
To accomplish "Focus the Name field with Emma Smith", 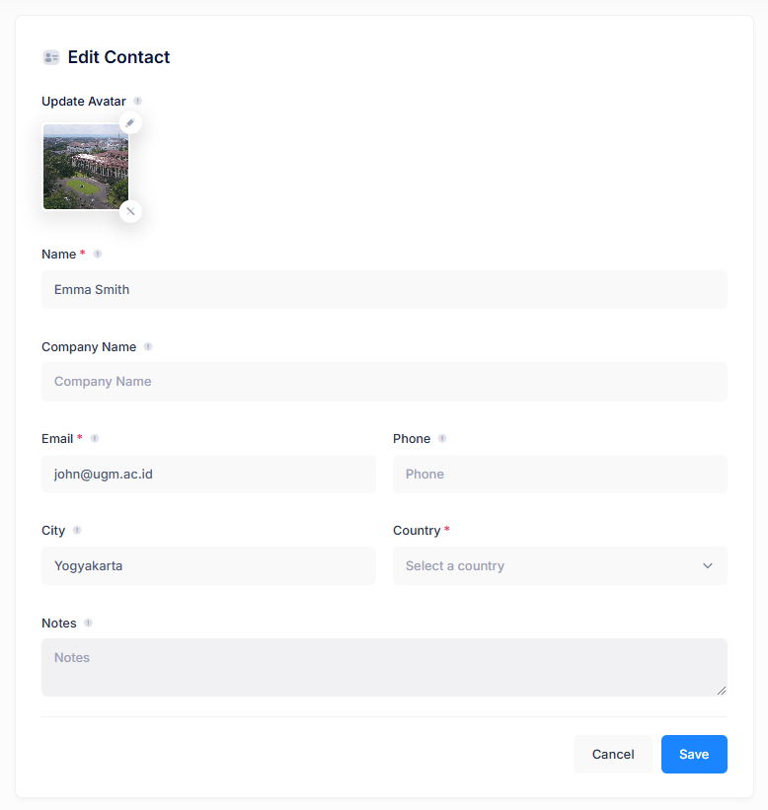I will click(384, 289).
